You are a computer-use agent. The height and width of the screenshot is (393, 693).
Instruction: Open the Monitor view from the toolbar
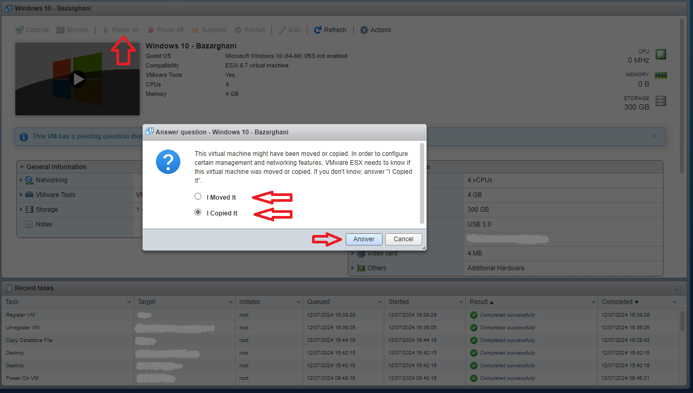tap(73, 30)
